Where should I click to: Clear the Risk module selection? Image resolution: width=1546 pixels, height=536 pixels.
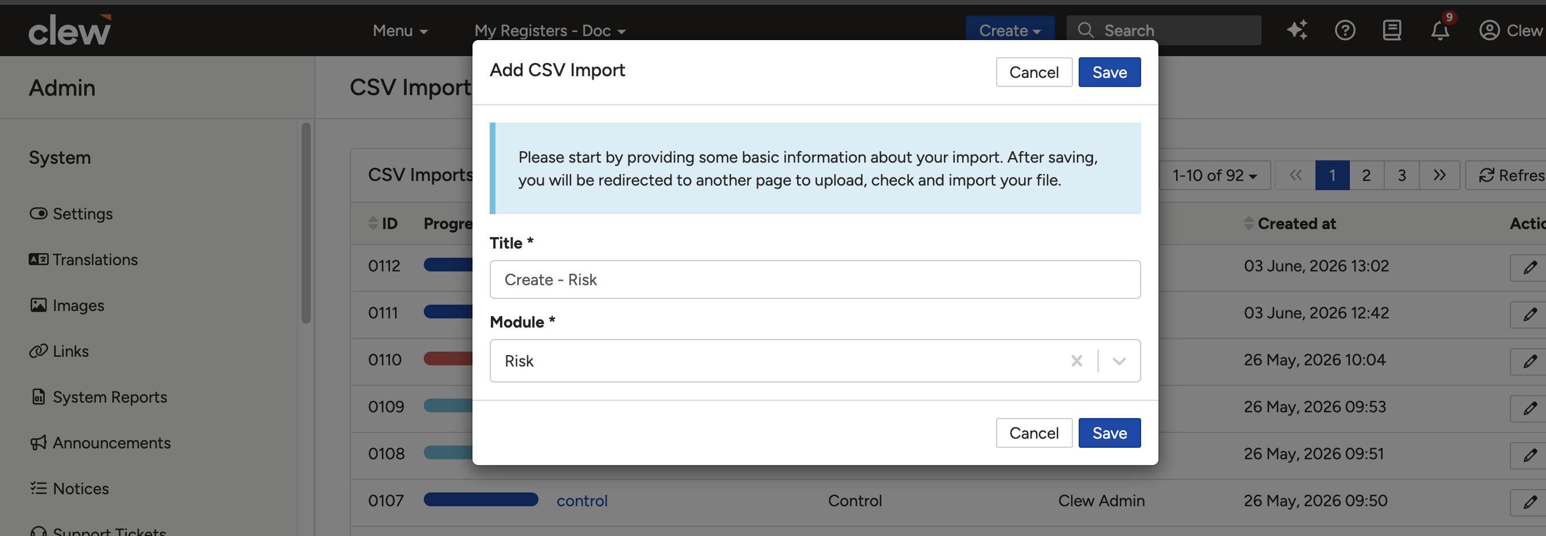[1076, 361]
